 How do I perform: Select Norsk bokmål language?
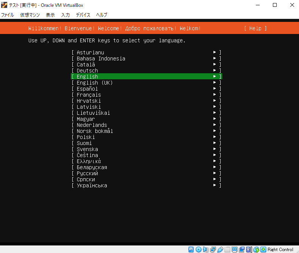(146, 131)
